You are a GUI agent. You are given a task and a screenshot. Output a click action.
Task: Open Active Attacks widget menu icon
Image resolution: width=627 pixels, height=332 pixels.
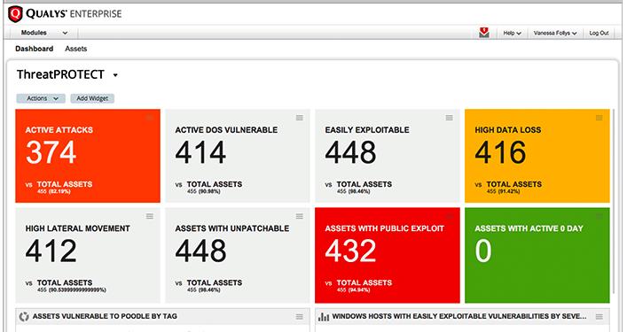150,118
